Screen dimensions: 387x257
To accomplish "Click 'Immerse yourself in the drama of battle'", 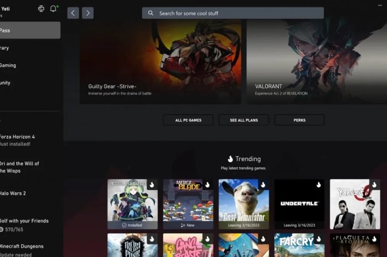I will click(x=120, y=94).
